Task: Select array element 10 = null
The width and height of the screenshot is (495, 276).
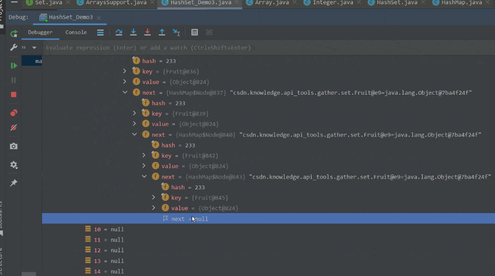Action: [x=105, y=229]
